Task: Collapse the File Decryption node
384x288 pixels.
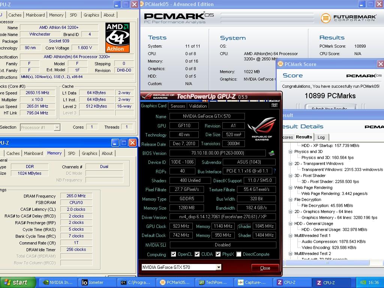Action: [x=291, y=199]
